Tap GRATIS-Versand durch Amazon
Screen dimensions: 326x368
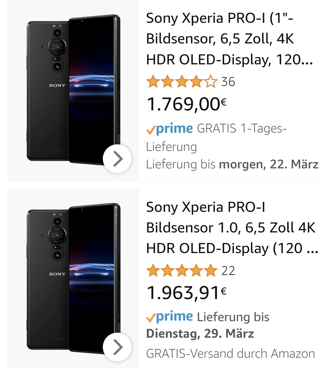[231, 353]
